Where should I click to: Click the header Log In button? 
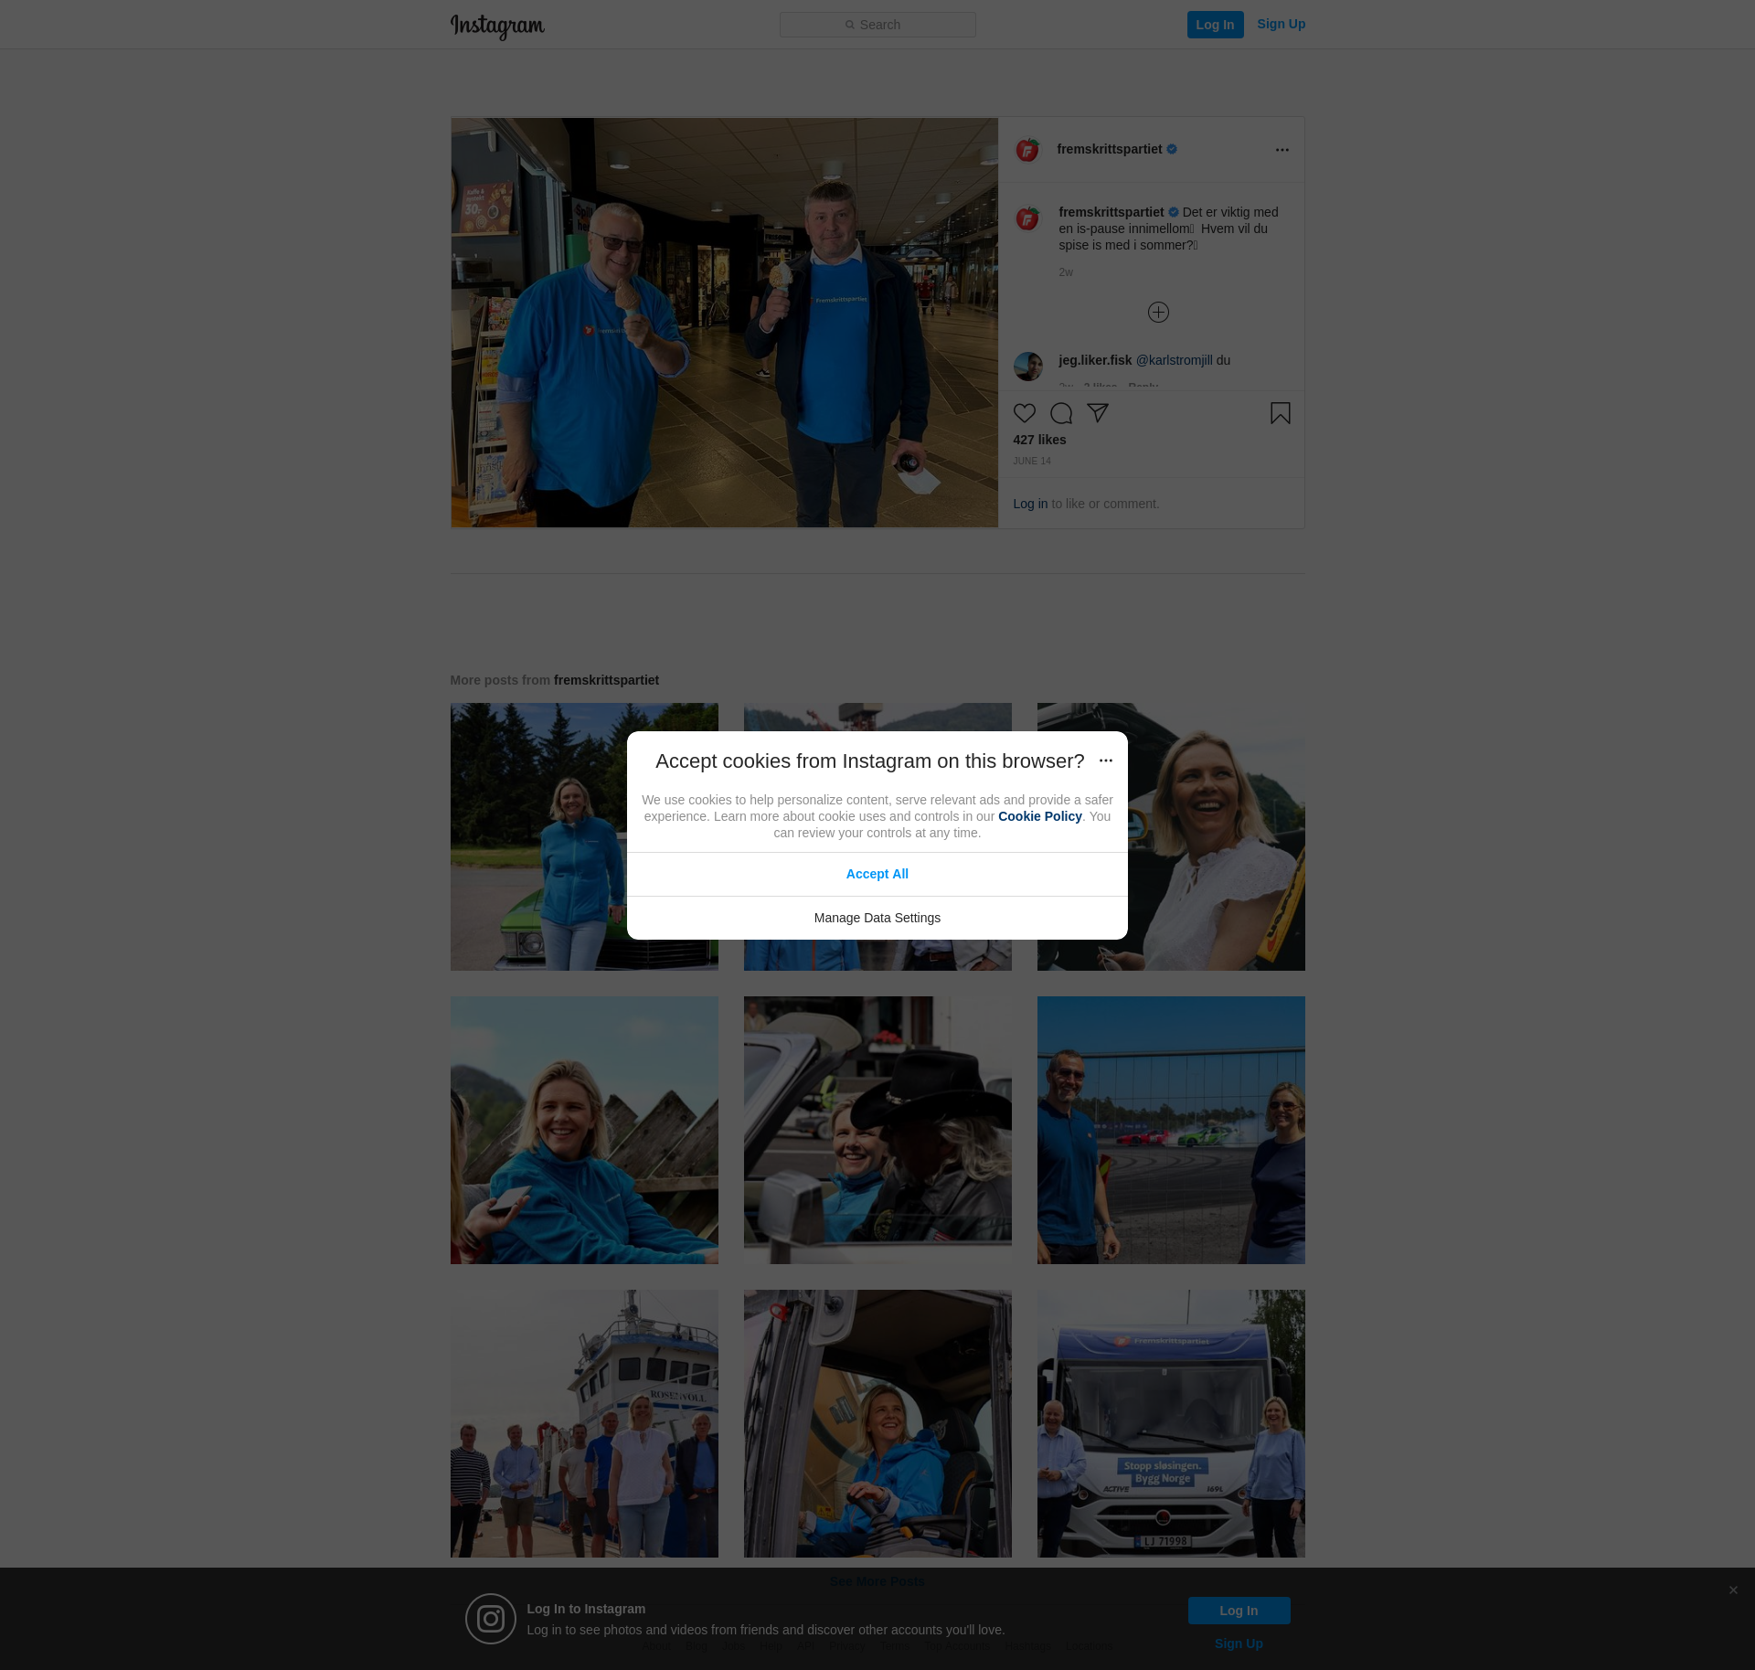click(1215, 25)
